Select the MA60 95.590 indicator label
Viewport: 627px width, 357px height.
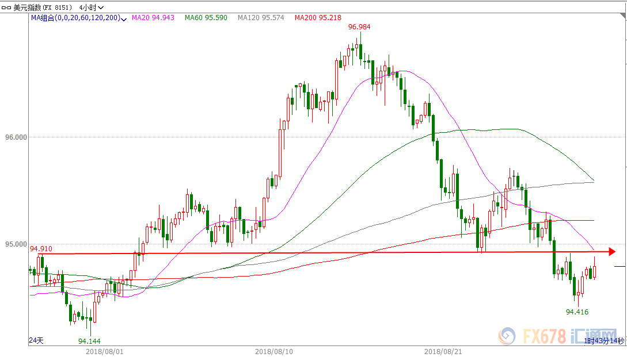pyautogui.click(x=206, y=18)
